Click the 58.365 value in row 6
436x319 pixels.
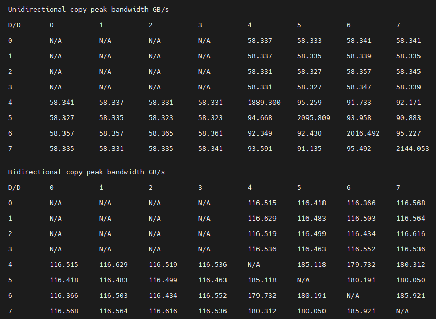pyautogui.click(x=160, y=133)
